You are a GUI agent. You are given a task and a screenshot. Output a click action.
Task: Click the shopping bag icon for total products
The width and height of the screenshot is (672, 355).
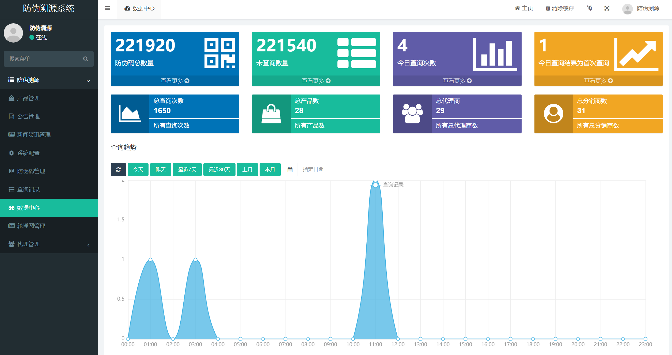[x=271, y=114]
